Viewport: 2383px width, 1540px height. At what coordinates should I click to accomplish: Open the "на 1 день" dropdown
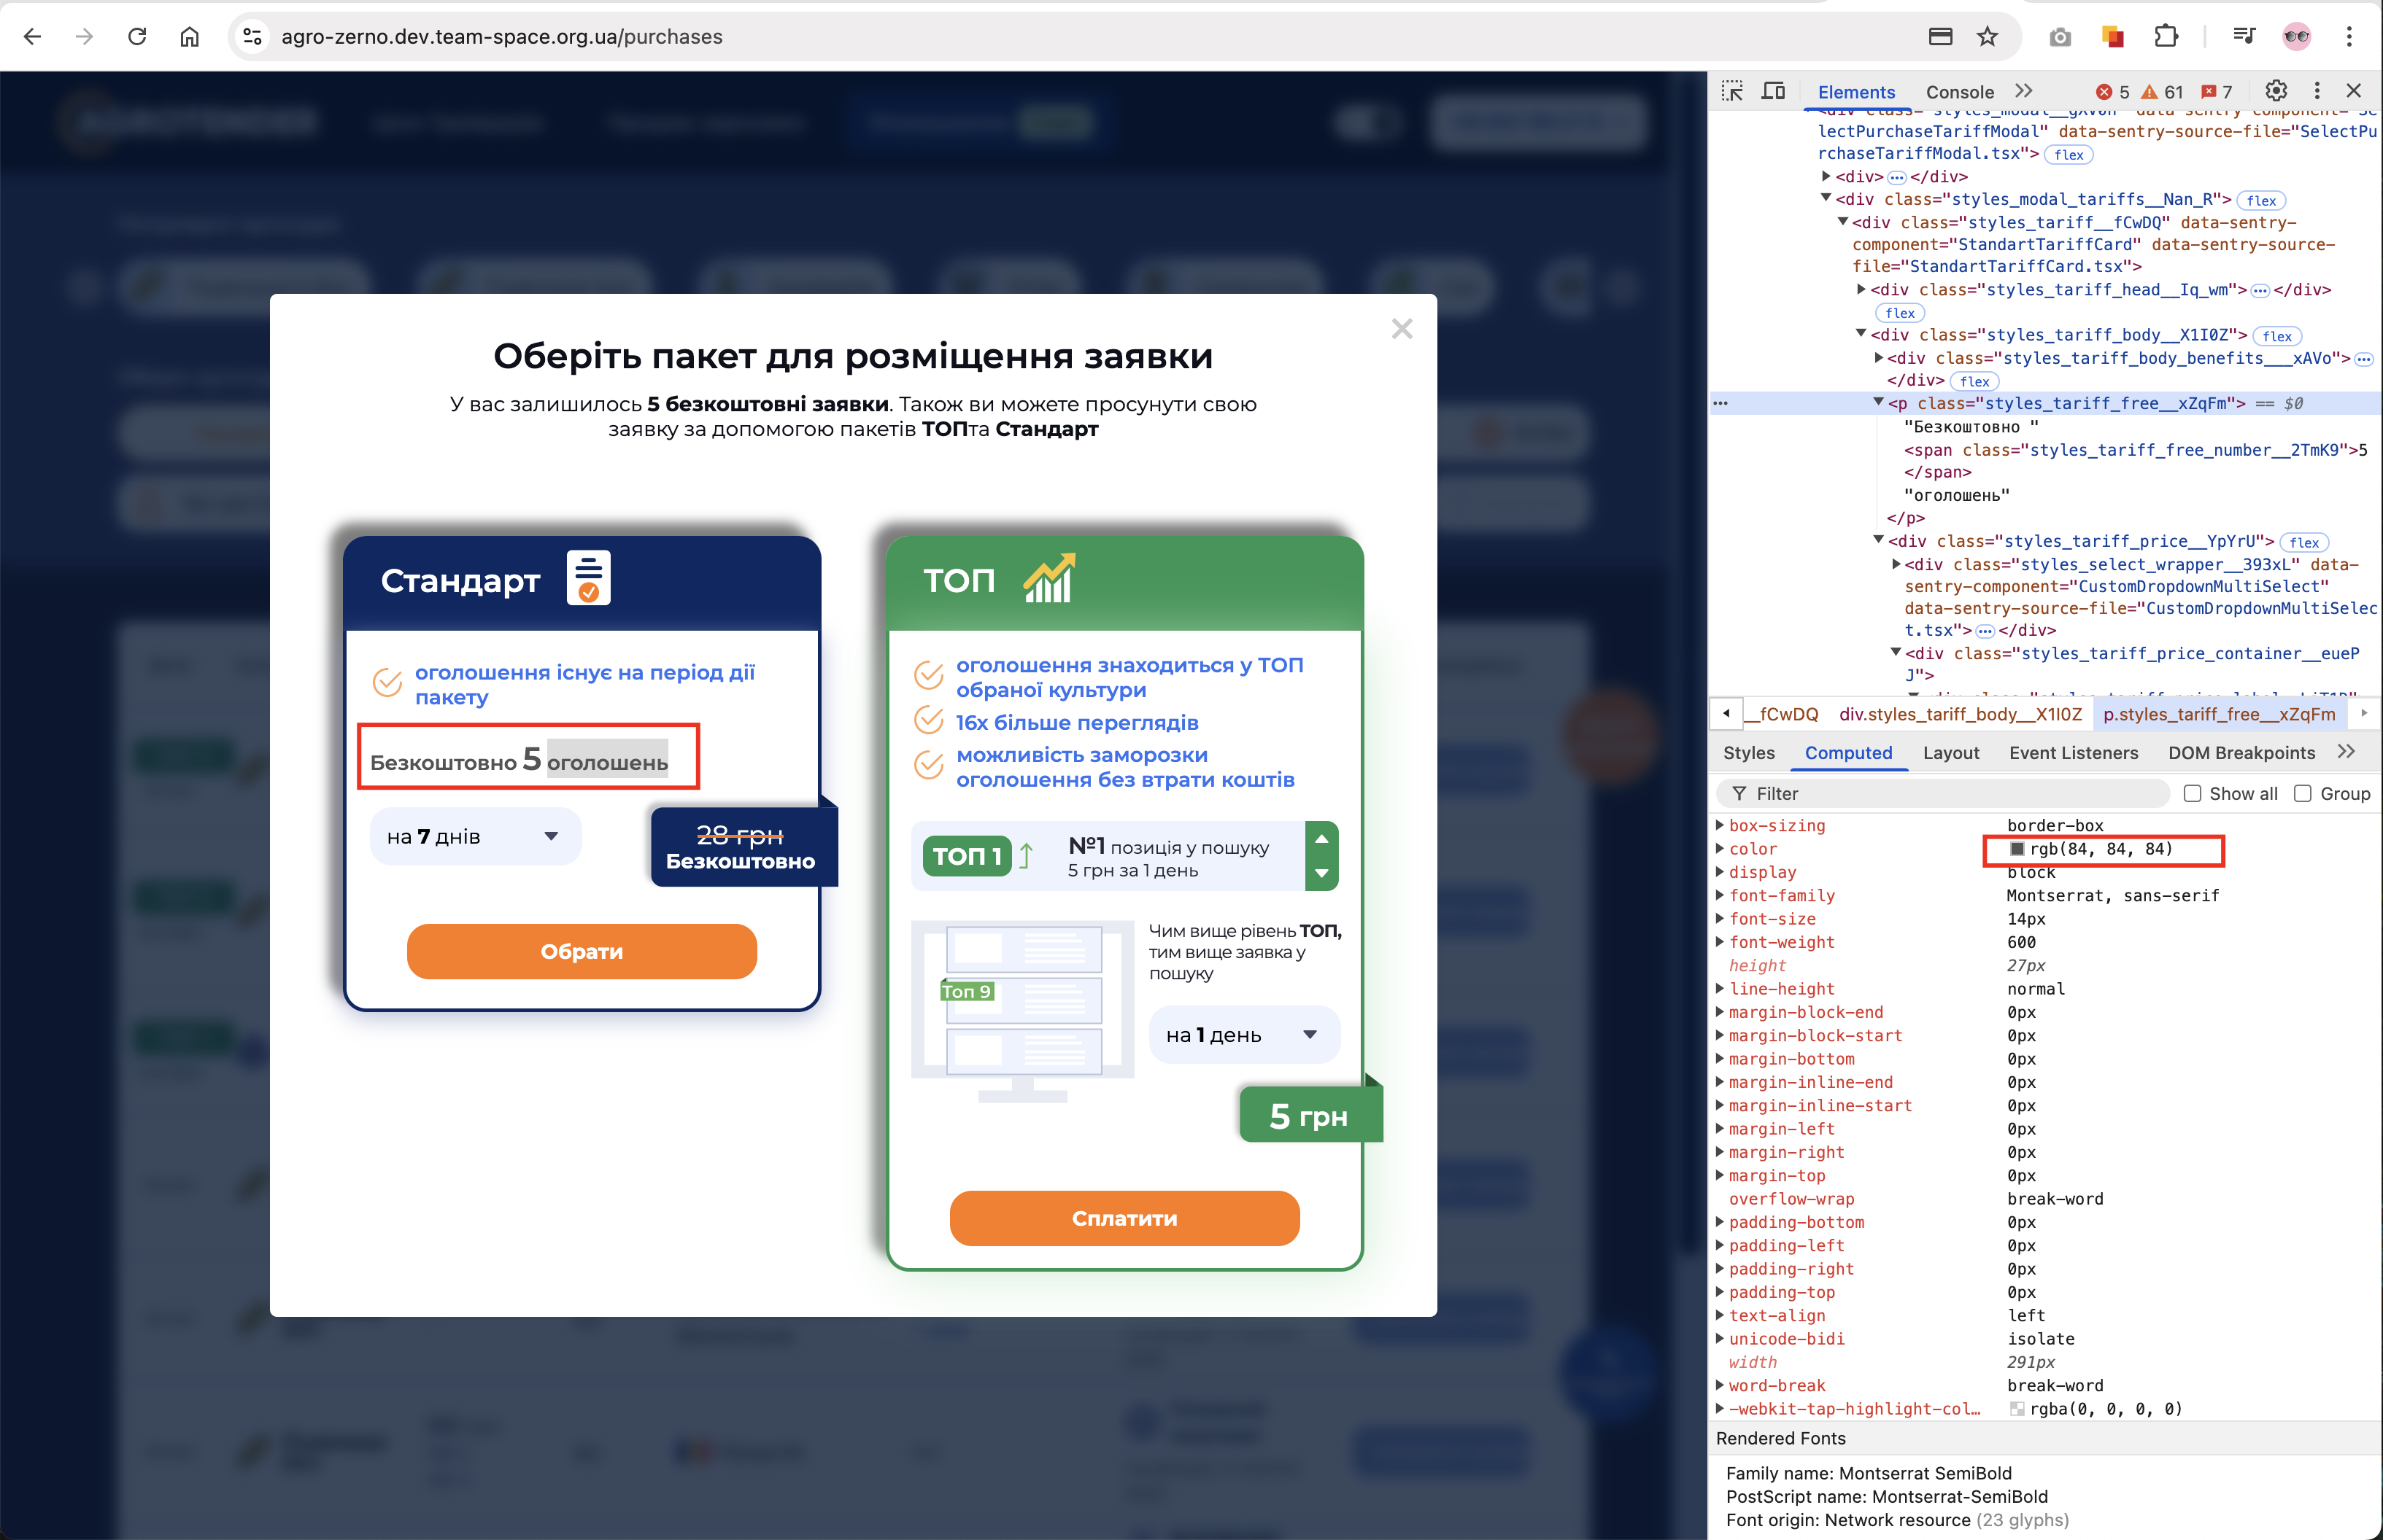pos(1243,1035)
